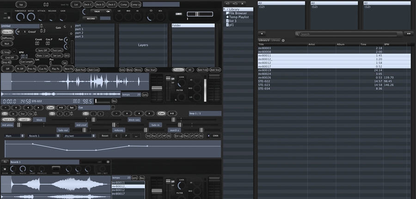Toggle Mute under the Layers panel
Viewport: 416px width, 199px height.
129,70
